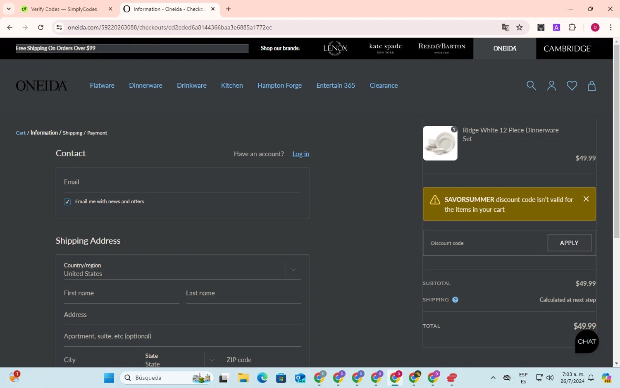
Task: Open the purple A extension icon
Action: [556, 27]
